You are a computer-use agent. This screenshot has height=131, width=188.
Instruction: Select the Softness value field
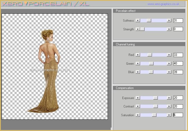pos(178,21)
